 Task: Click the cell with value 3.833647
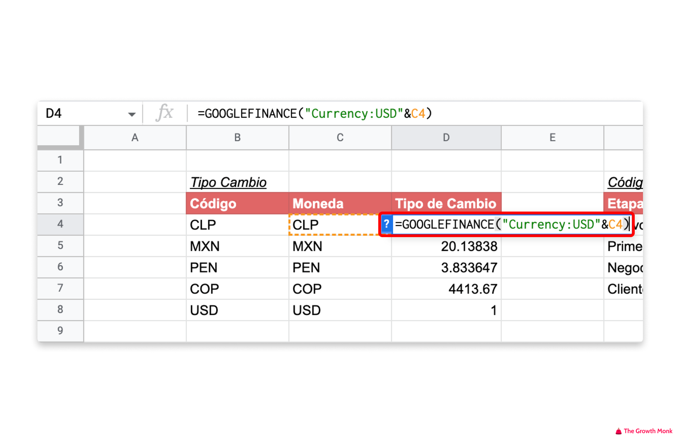pyautogui.click(x=446, y=268)
